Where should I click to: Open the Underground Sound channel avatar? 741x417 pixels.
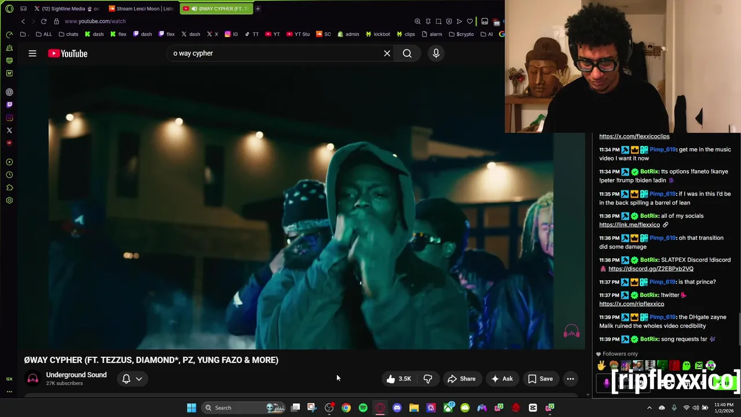[33, 379]
